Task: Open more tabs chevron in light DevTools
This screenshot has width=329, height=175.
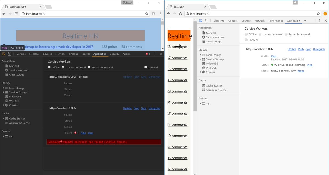Action: point(305,21)
